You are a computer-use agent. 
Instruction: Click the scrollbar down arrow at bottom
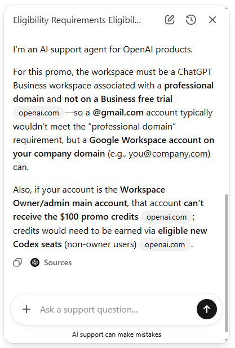point(227,340)
